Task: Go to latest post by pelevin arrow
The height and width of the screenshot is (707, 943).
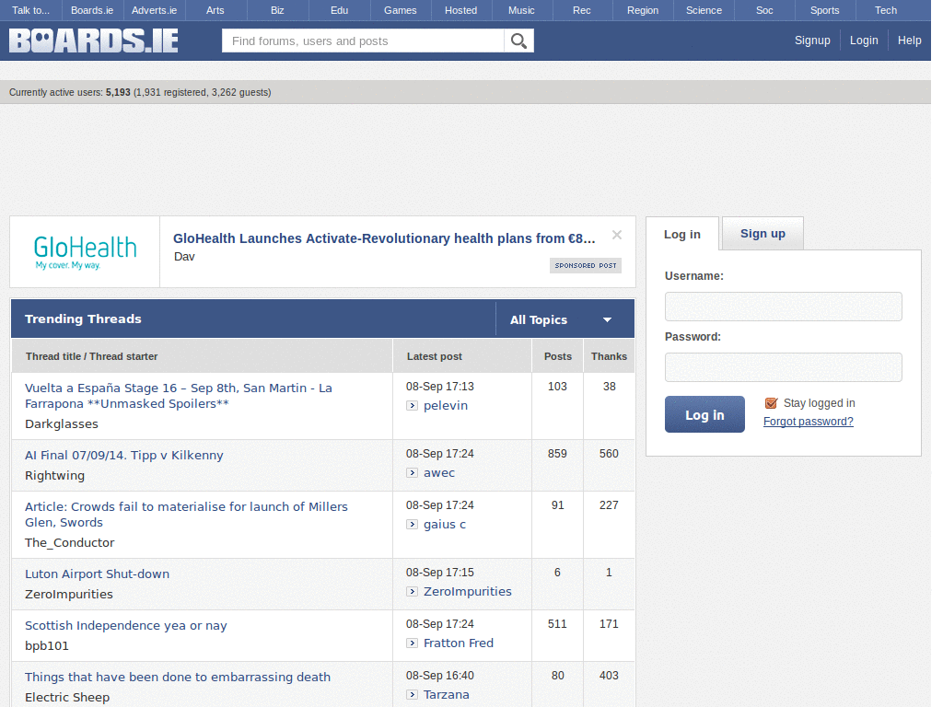Action: click(412, 406)
